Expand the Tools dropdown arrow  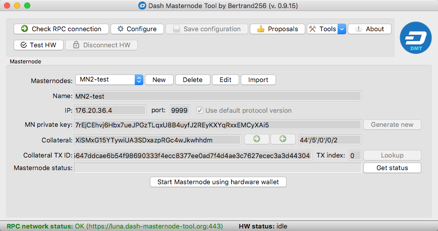click(342, 29)
